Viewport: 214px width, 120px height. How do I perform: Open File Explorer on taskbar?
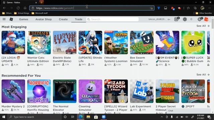(88, 117)
